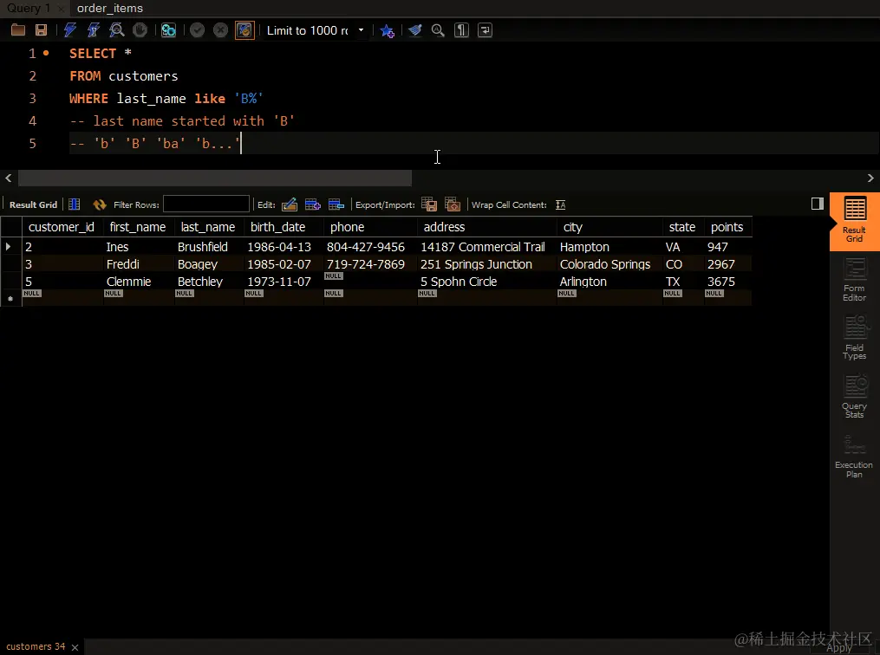This screenshot has width=880, height=655.
Task: Click the beautify query broom icon
Action: coord(414,30)
